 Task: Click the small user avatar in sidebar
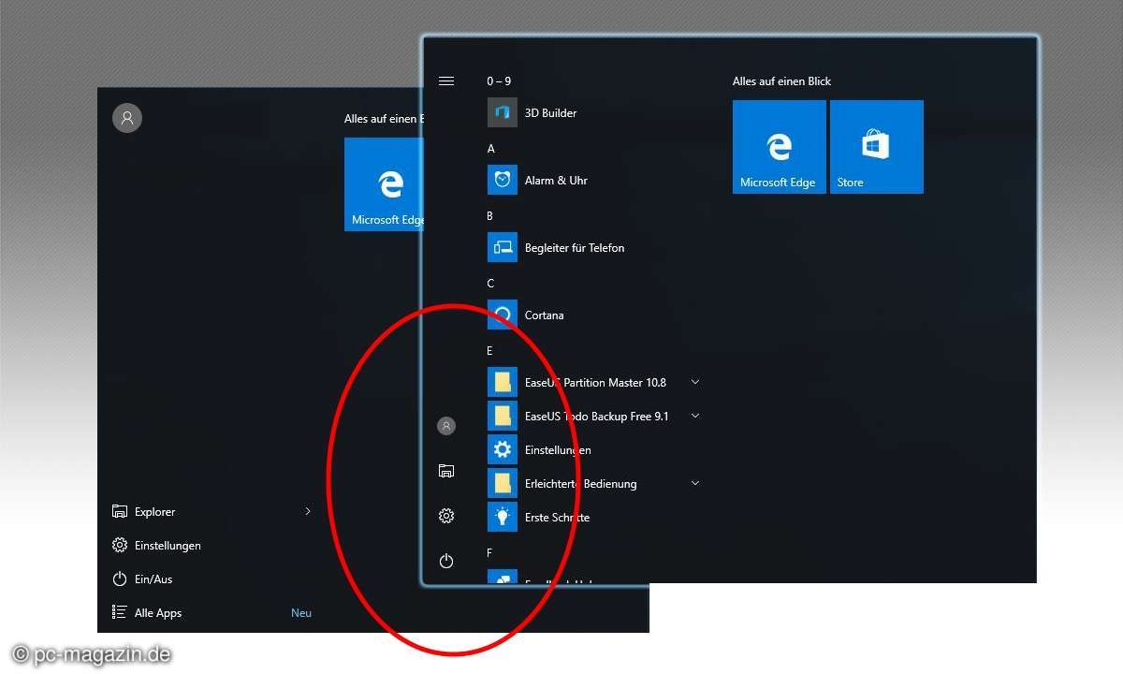point(446,426)
